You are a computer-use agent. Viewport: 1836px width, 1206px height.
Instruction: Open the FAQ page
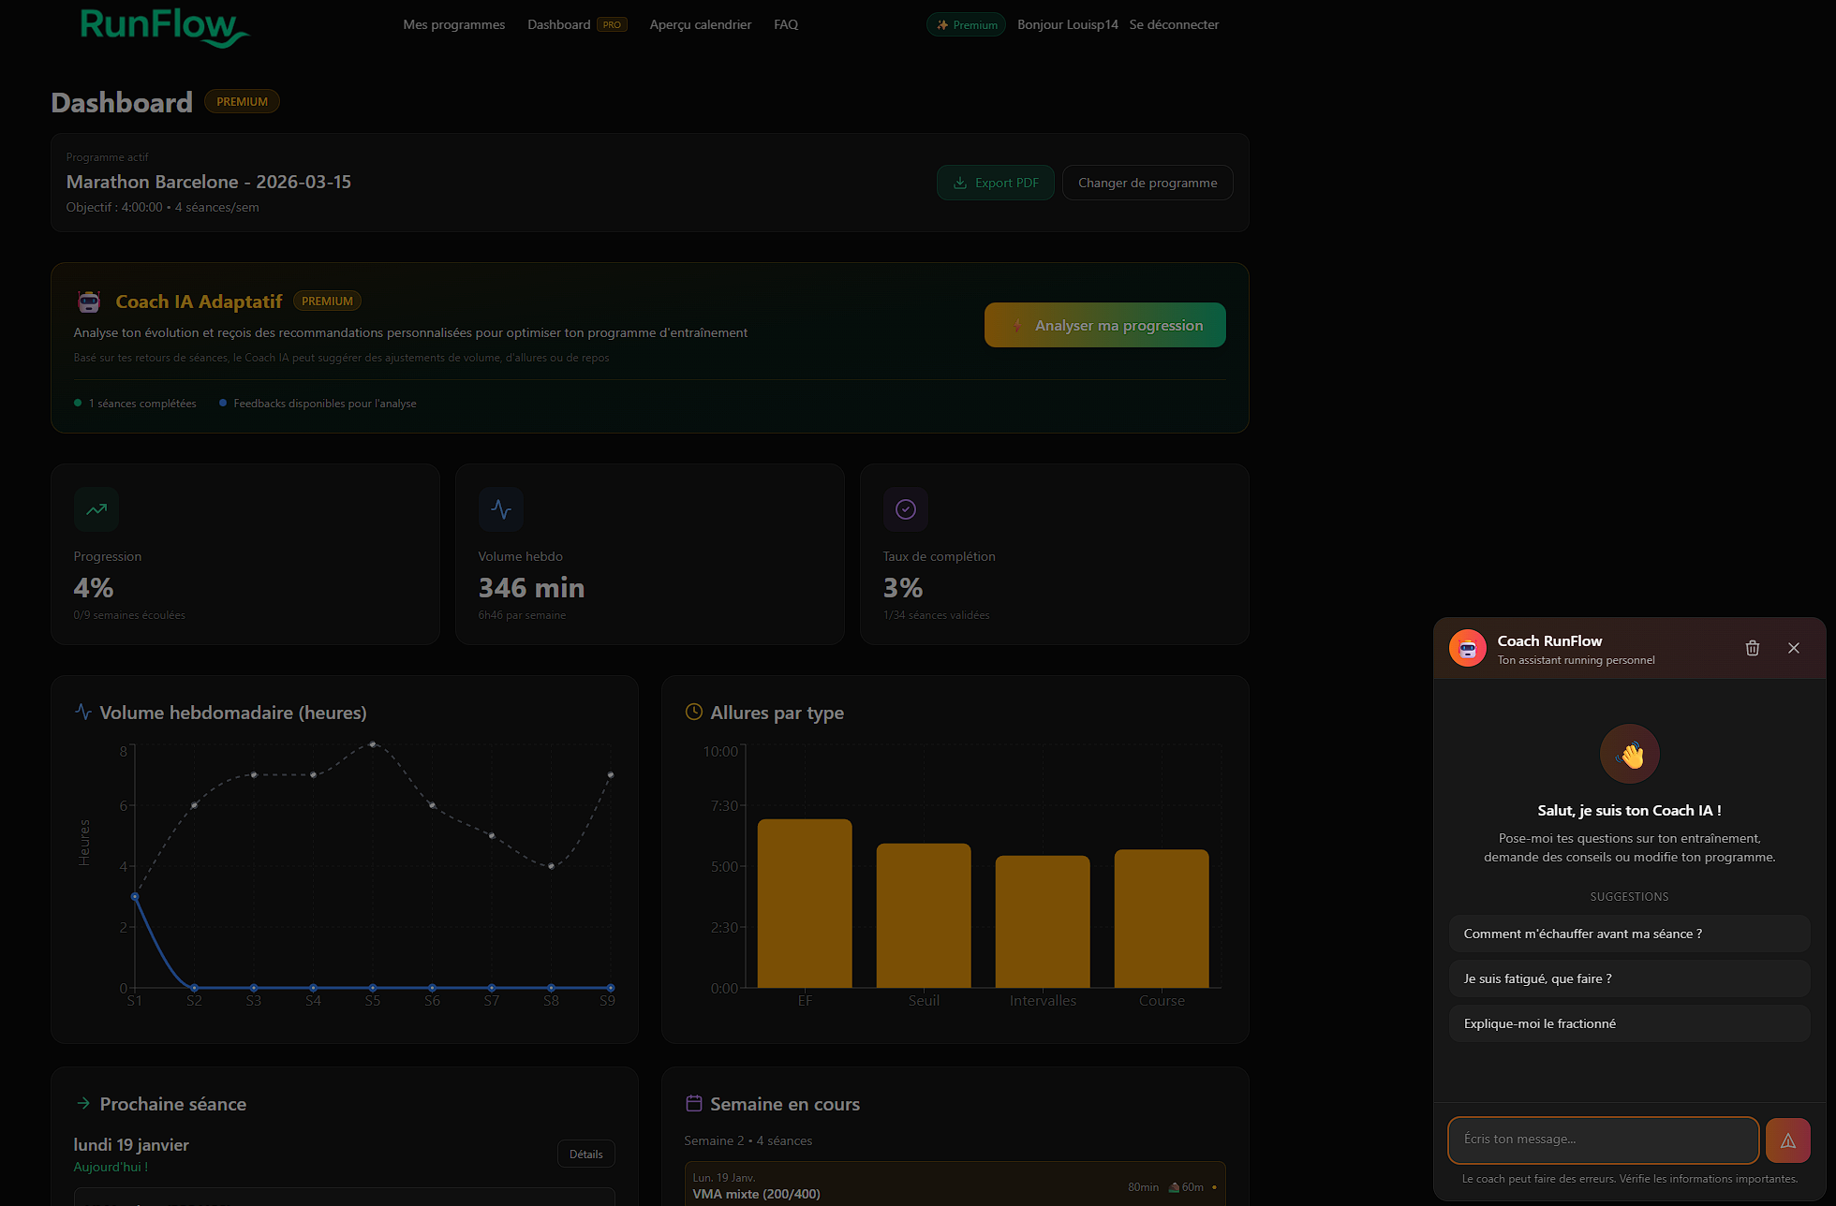coord(786,24)
